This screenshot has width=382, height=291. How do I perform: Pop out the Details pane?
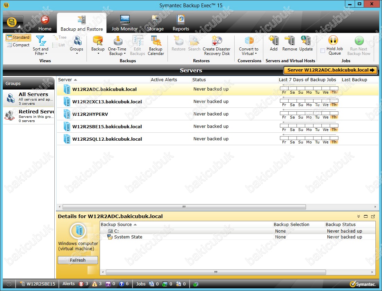373,216
